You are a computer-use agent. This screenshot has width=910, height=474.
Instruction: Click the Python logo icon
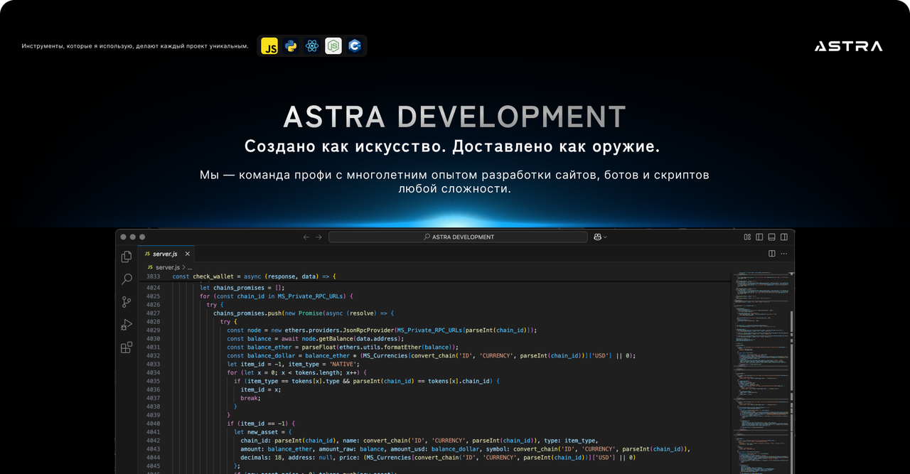pos(291,46)
